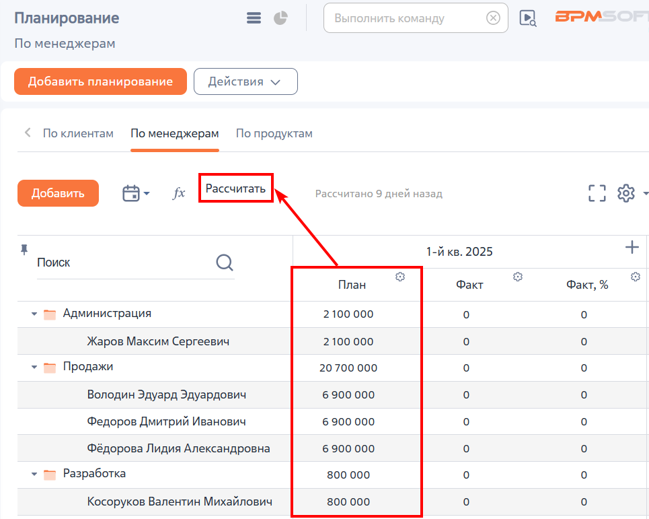Image resolution: width=649 pixels, height=519 pixels.
Task: Open the Действия dropdown menu
Action: point(245,81)
